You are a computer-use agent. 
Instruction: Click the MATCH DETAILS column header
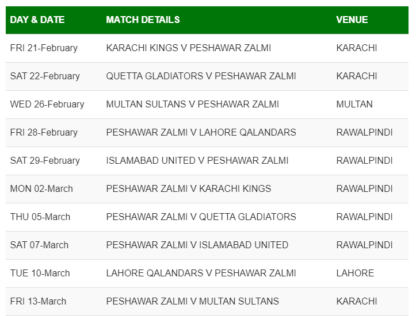click(x=143, y=20)
